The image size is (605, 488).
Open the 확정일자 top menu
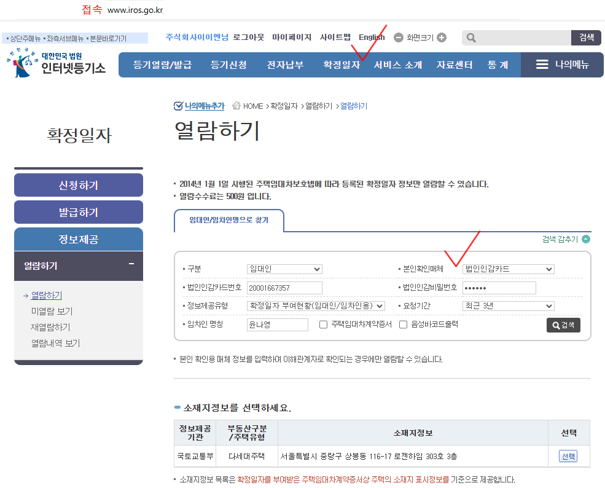coord(342,65)
